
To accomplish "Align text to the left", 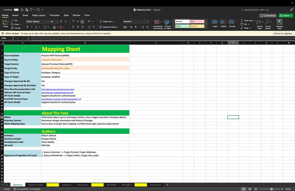I will click(x=73, y=27).
